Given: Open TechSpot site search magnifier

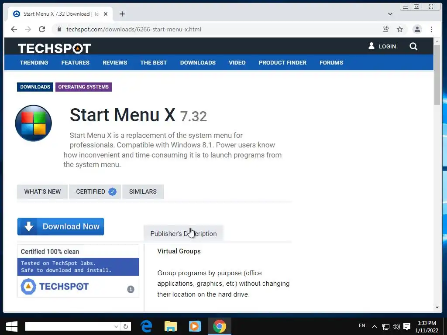Looking at the screenshot, I should coord(413,46).
